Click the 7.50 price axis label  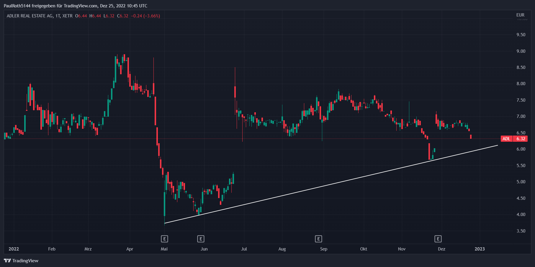pos(521,100)
